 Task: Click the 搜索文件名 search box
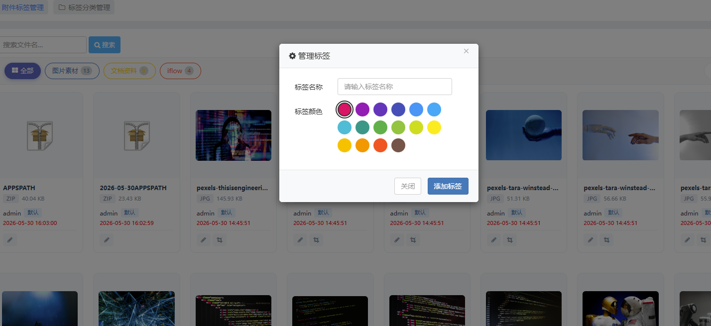[x=42, y=45]
